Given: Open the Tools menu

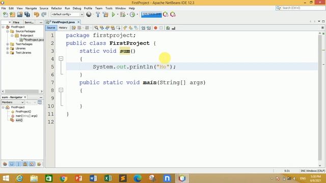Looking at the screenshot, I should [x=108, y=8].
